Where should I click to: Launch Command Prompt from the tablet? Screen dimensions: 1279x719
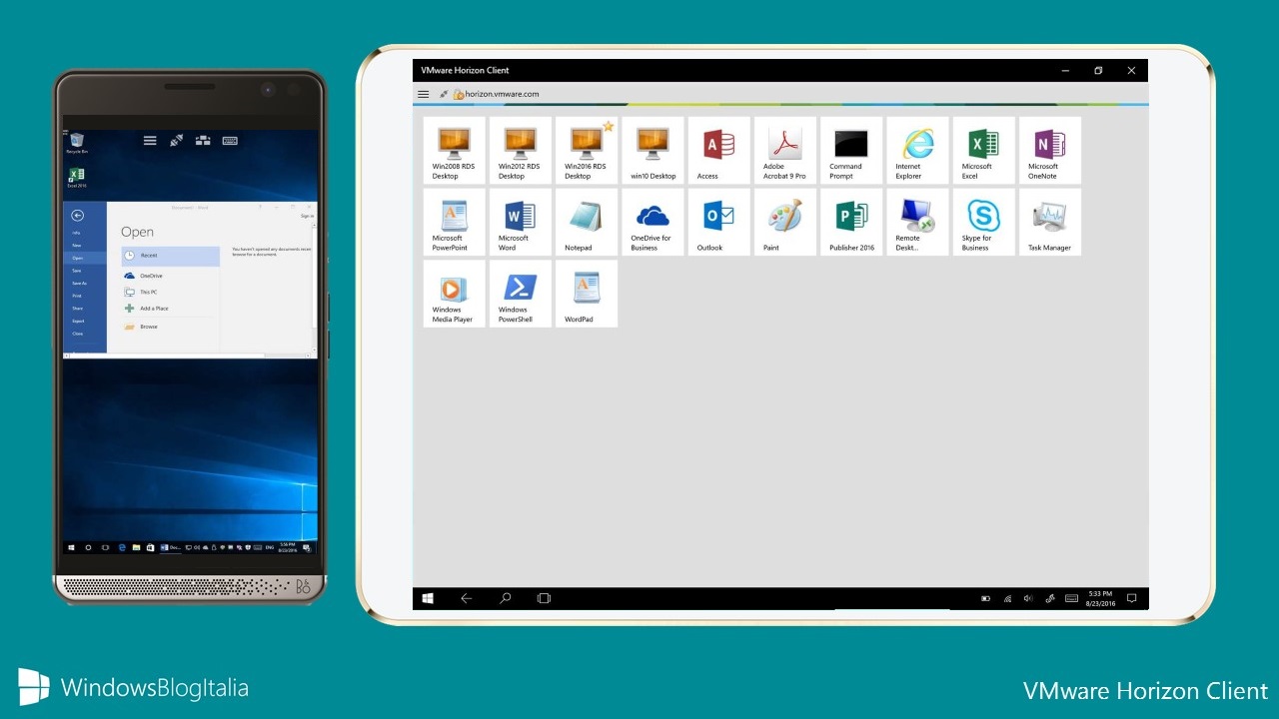coord(851,151)
